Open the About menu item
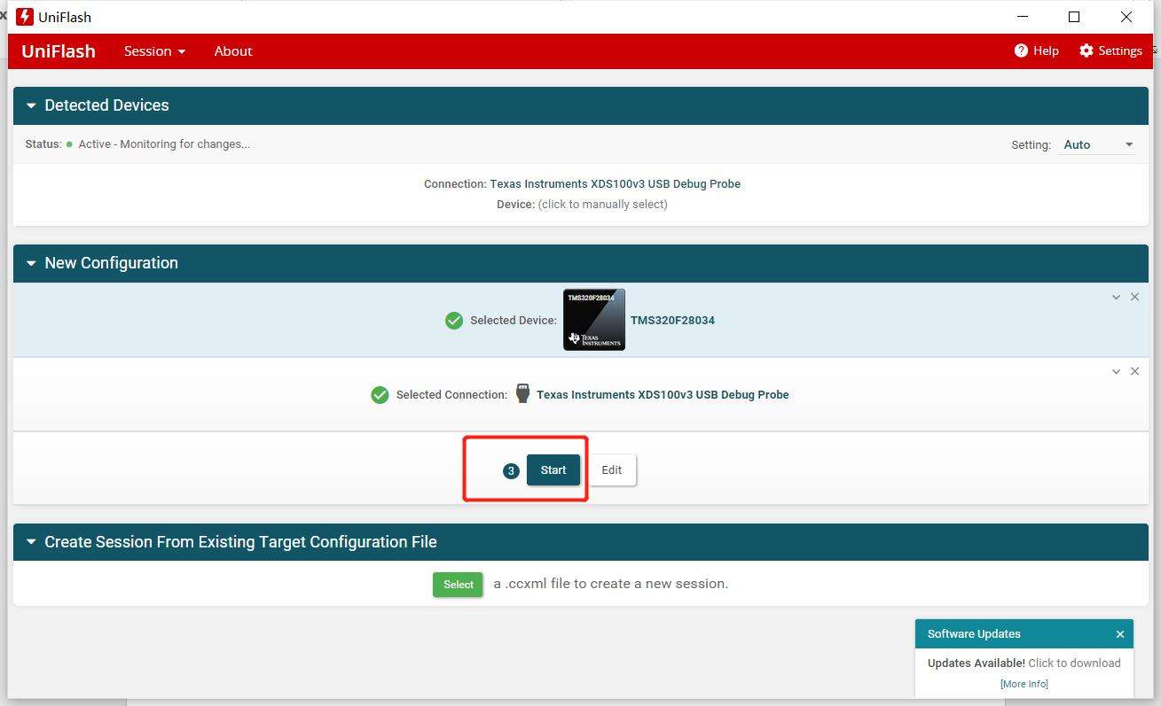 pyautogui.click(x=233, y=50)
